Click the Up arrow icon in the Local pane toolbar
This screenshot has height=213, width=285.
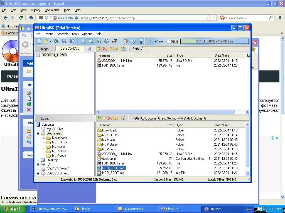tap(99, 118)
